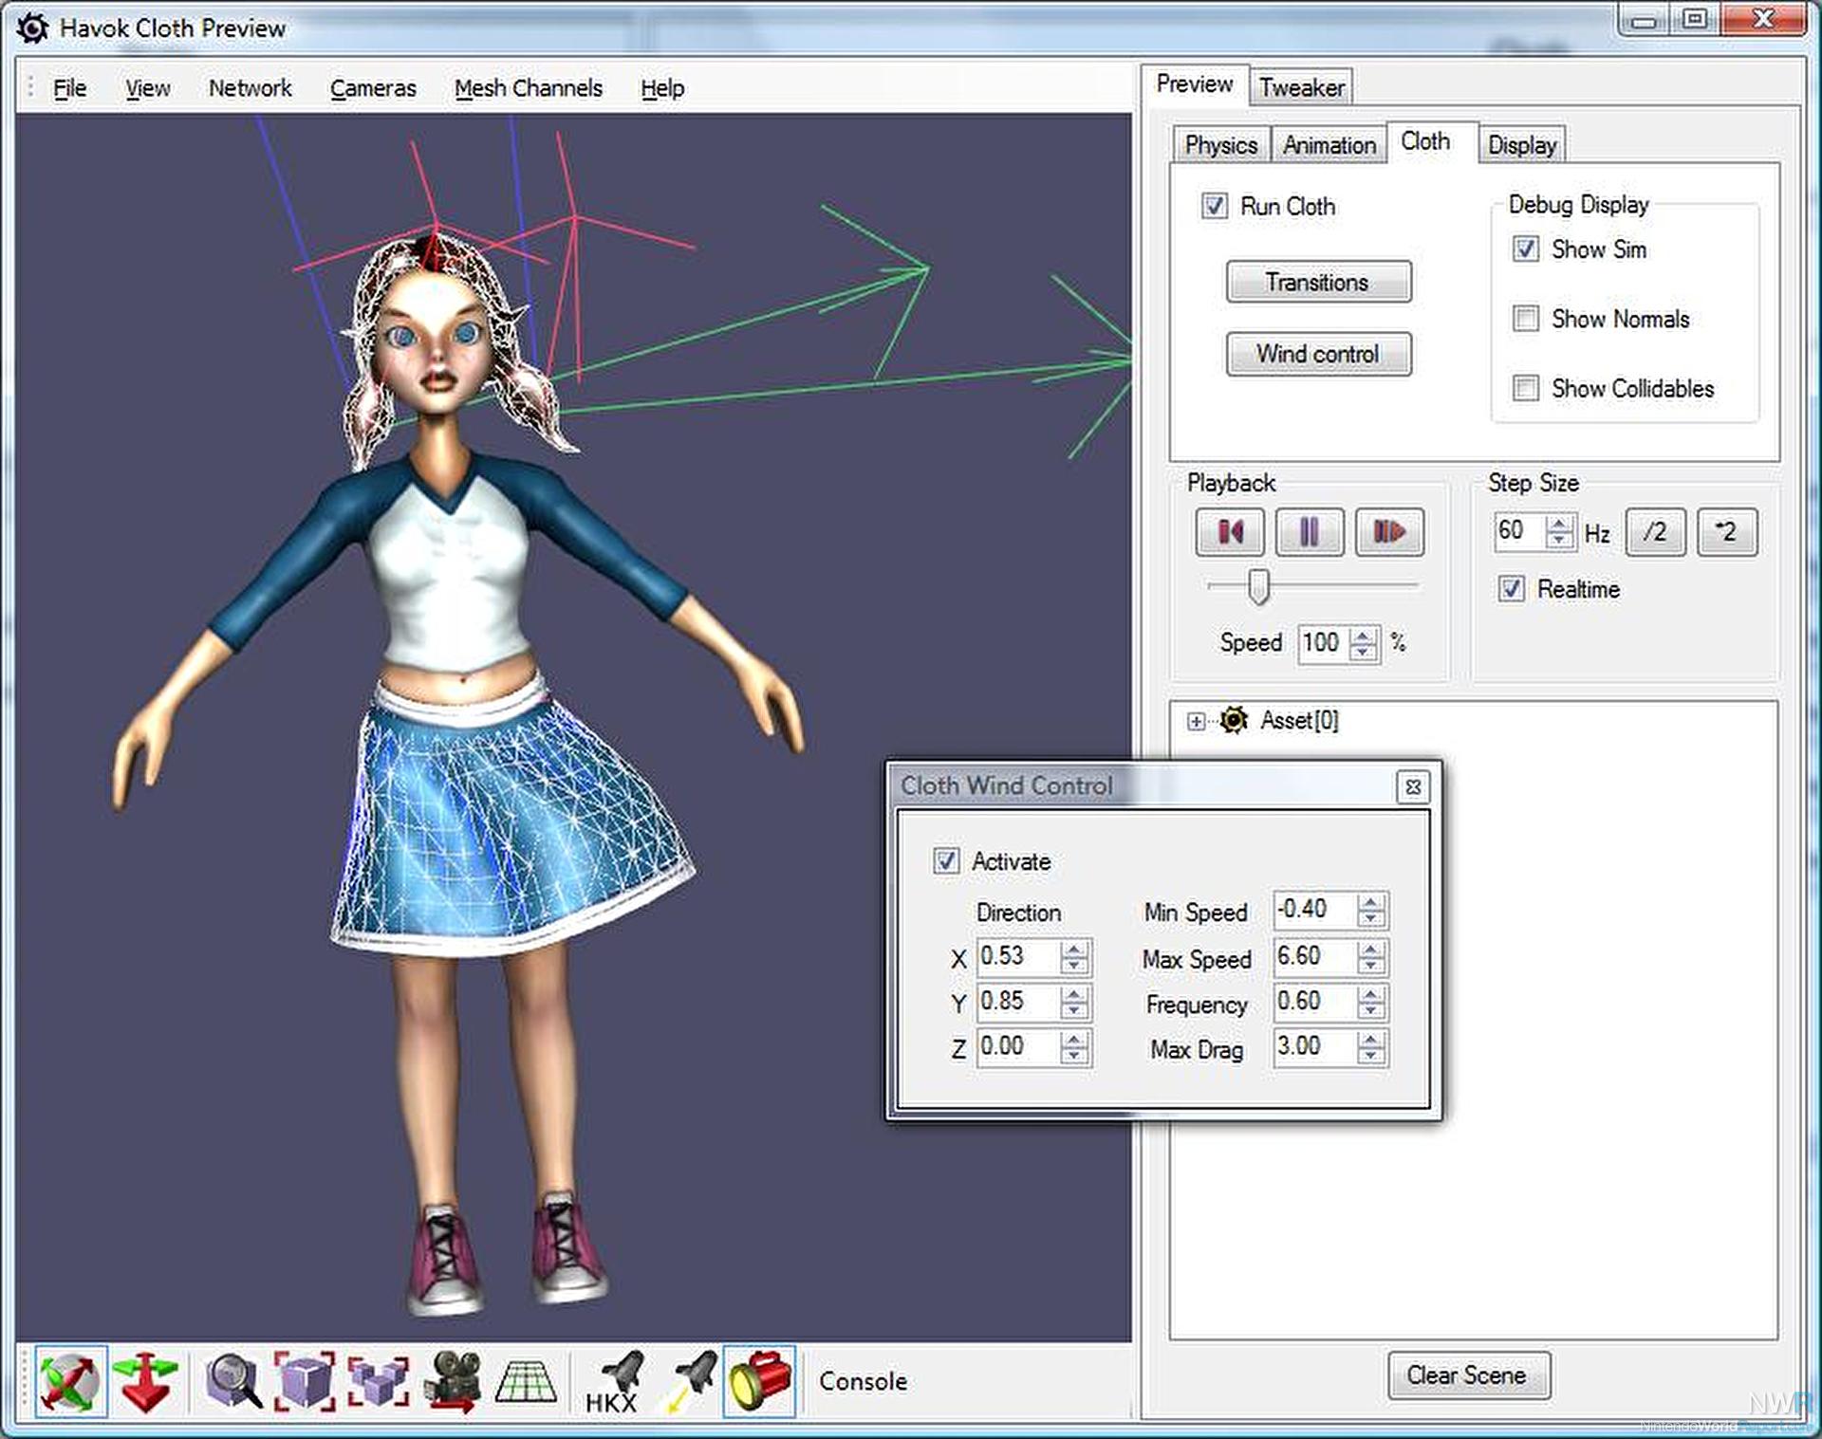Double step size with *2 button

point(1726,531)
